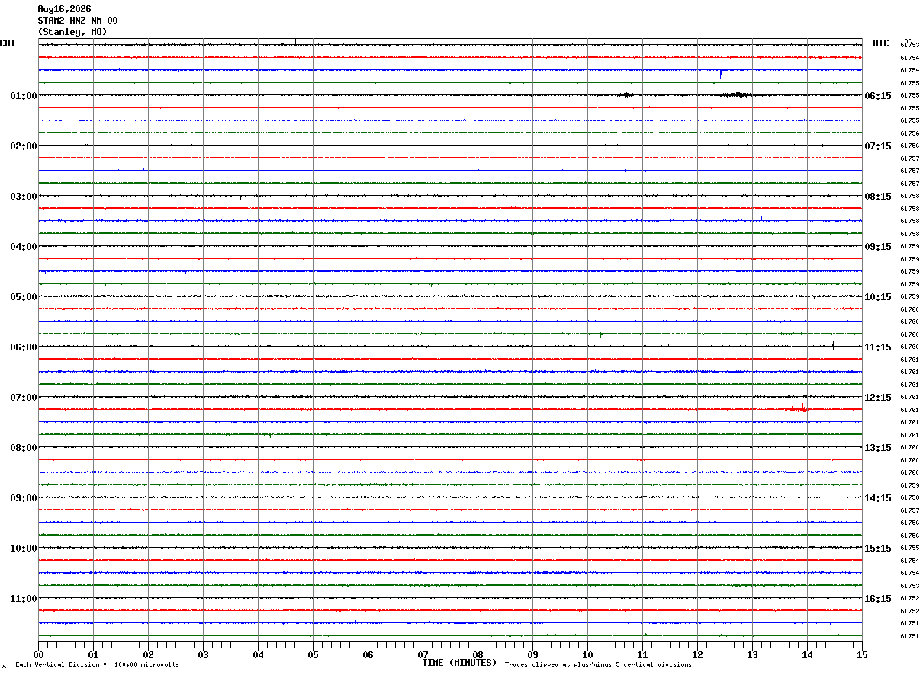Click the Aug16,2026 date header

[x=64, y=9]
